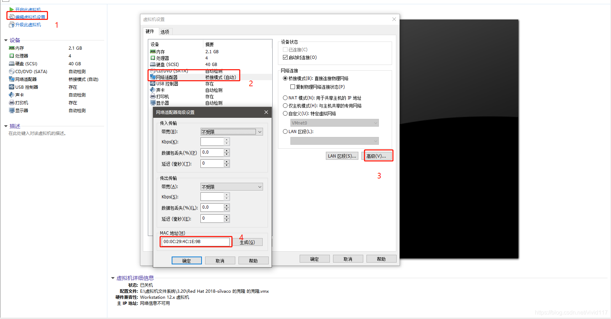Click the LAN 区段(S)... button
Viewport: 611px width, 319px height.
[342, 156]
